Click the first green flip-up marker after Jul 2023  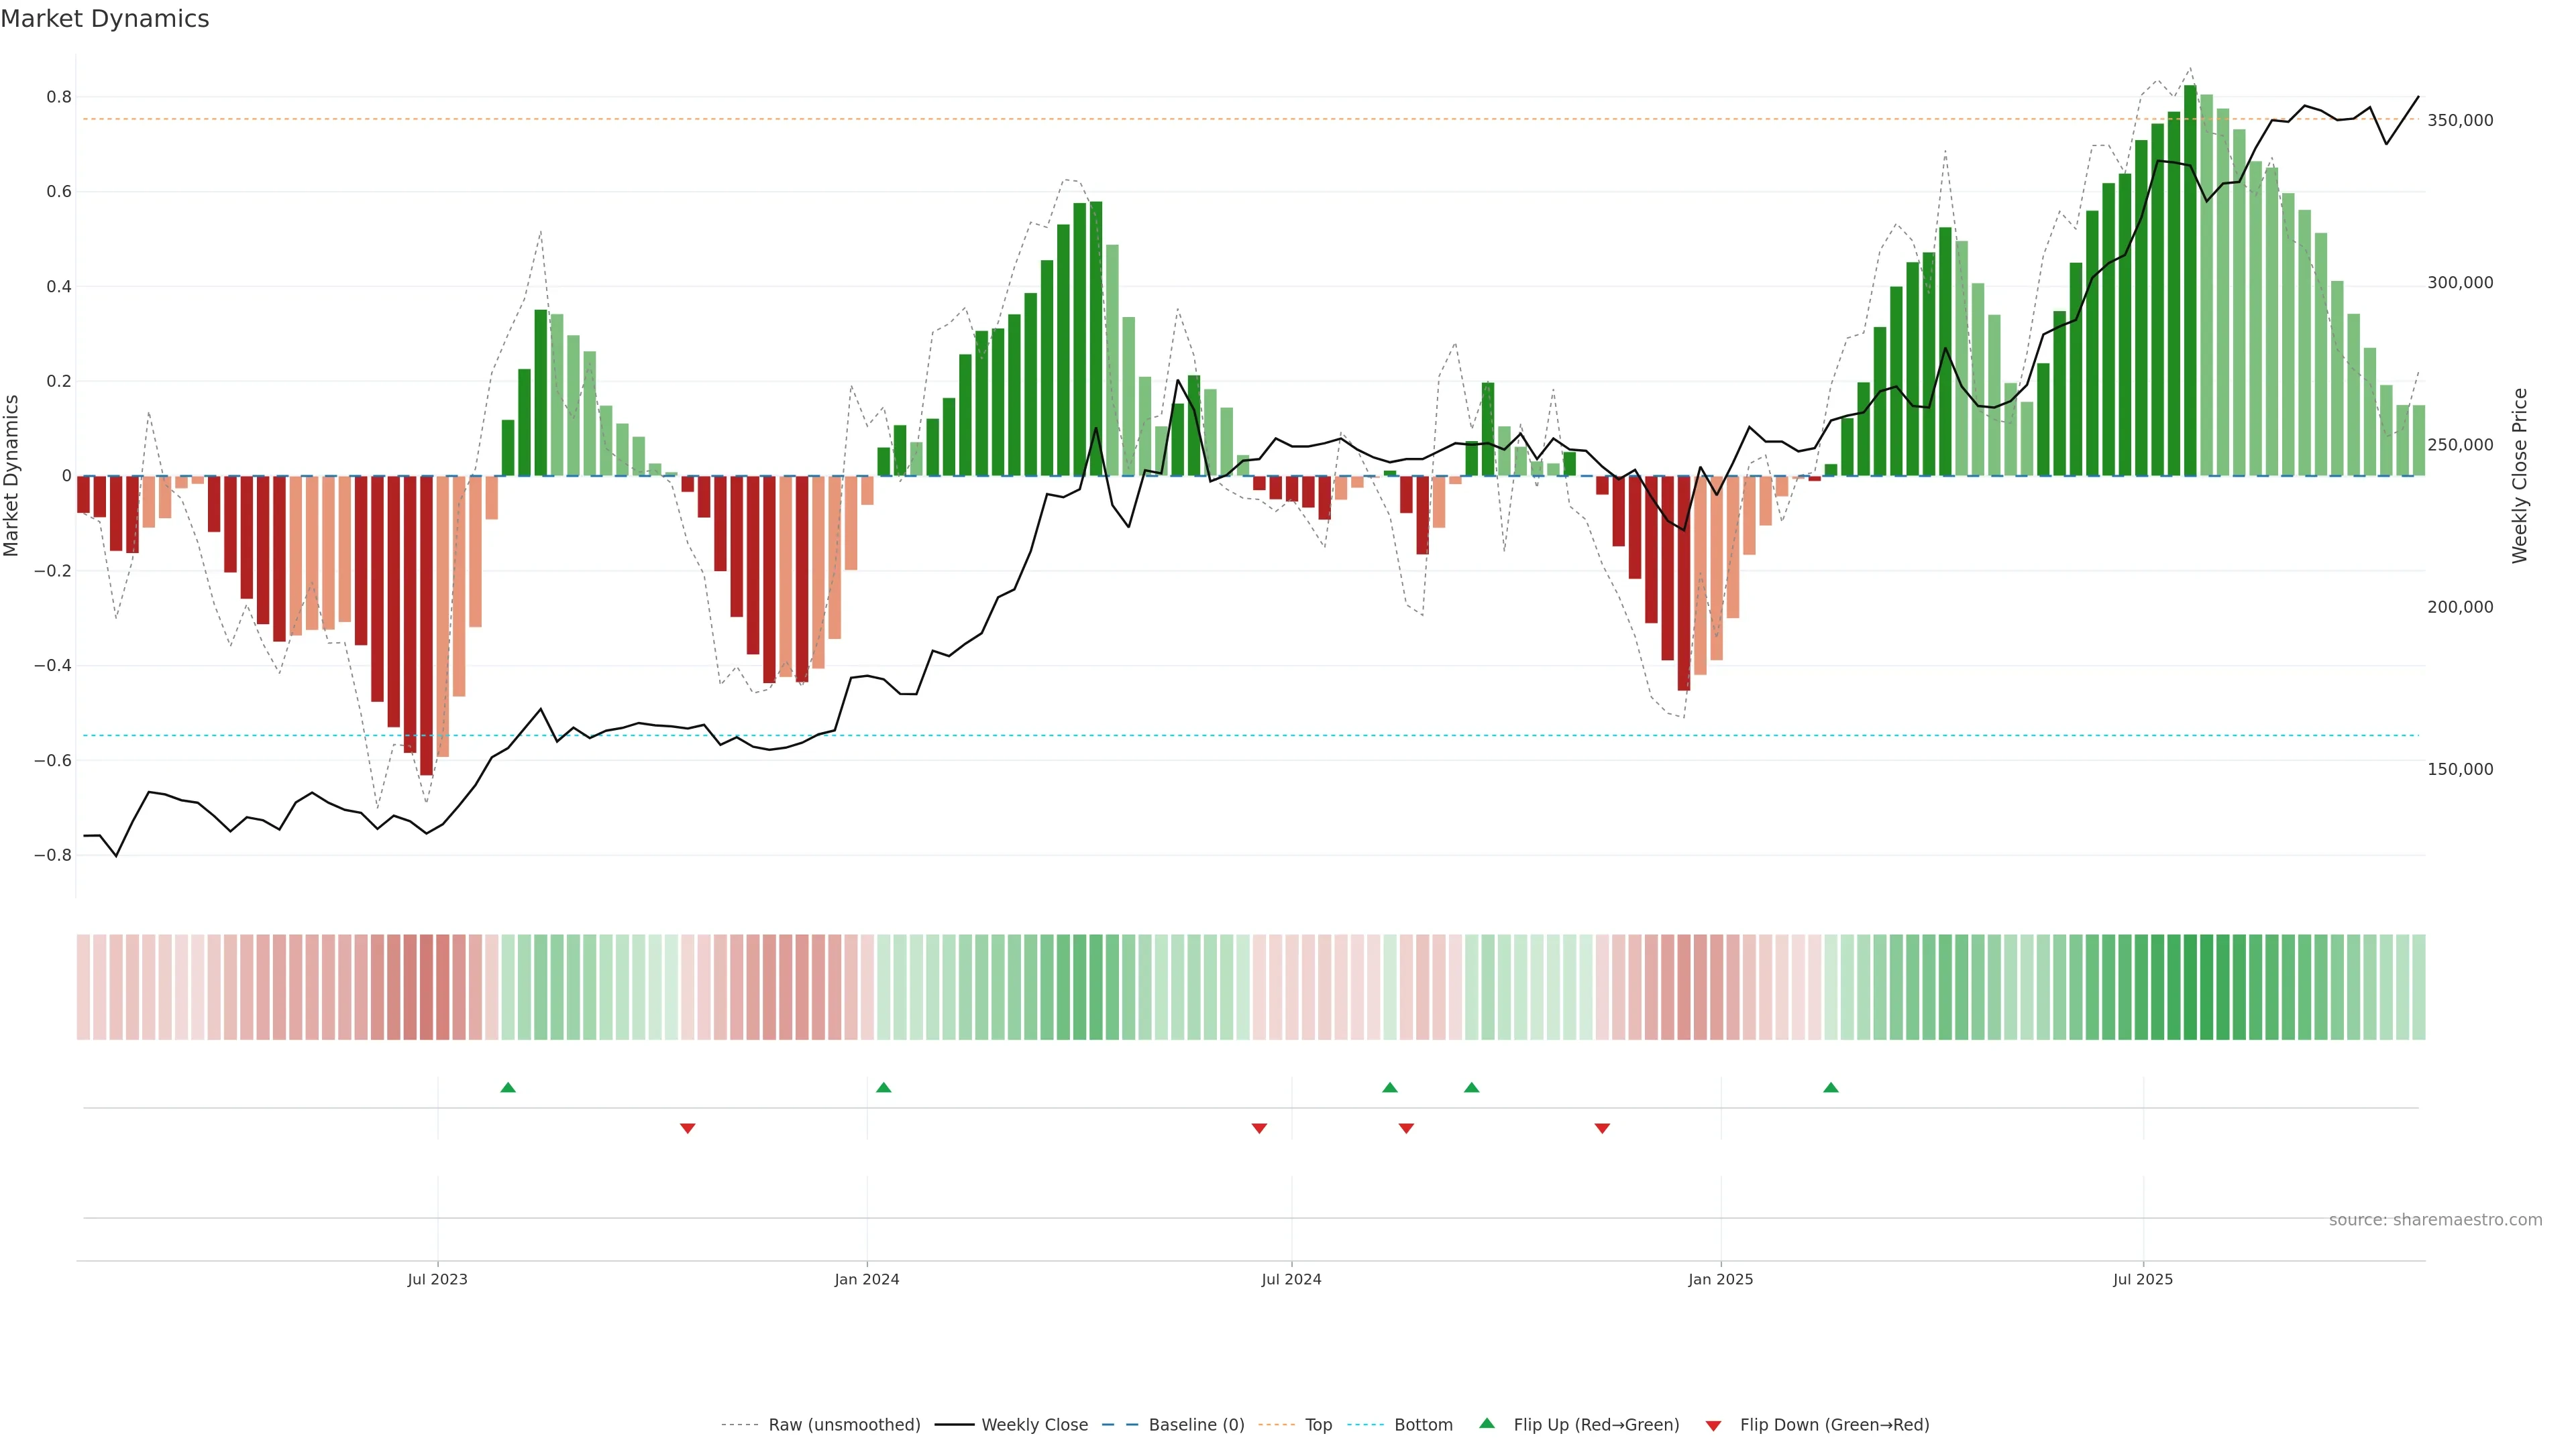point(508,1087)
